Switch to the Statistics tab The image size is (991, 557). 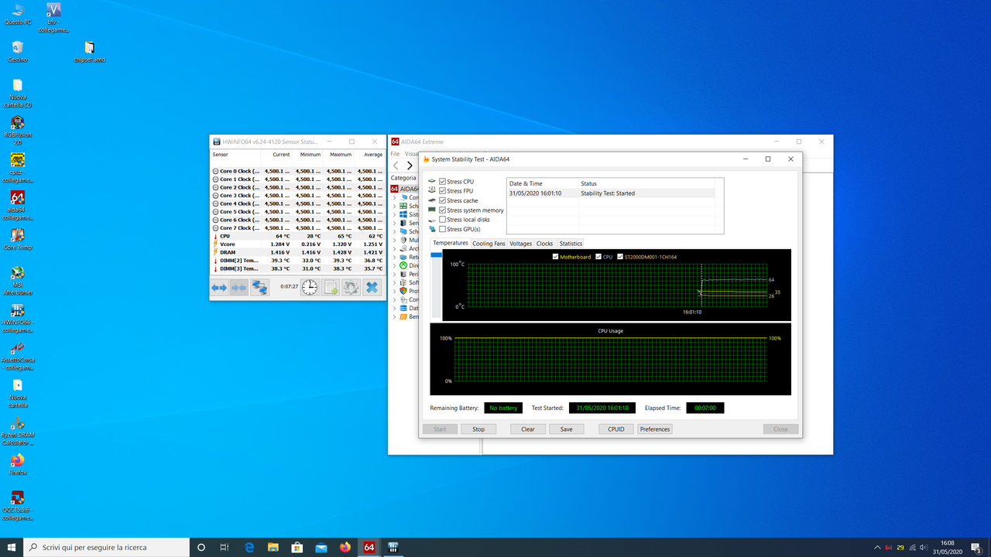(x=571, y=243)
